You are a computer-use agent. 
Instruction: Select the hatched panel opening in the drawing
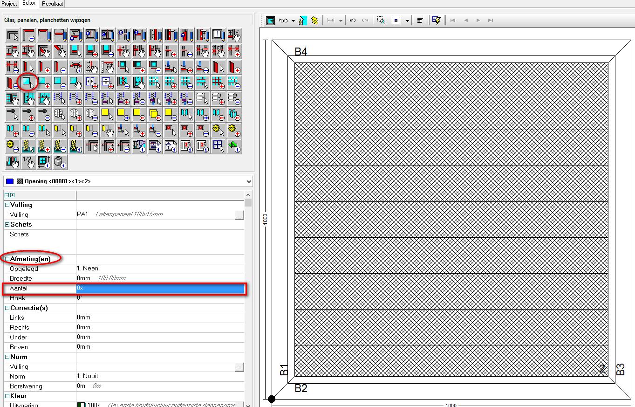coord(451,219)
